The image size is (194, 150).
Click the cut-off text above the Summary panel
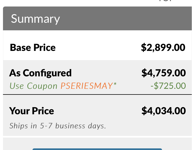166,1
